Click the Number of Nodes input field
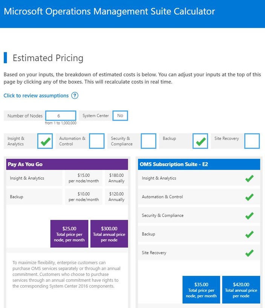Screen dimensions: 265x308 [x=61, y=116]
